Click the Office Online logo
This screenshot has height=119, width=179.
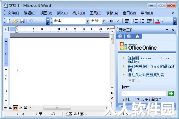[x=138, y=46]
